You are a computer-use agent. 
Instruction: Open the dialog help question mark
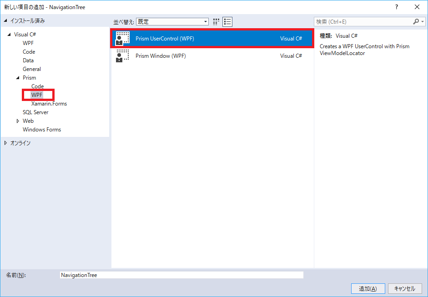click(x=397, y=7)
